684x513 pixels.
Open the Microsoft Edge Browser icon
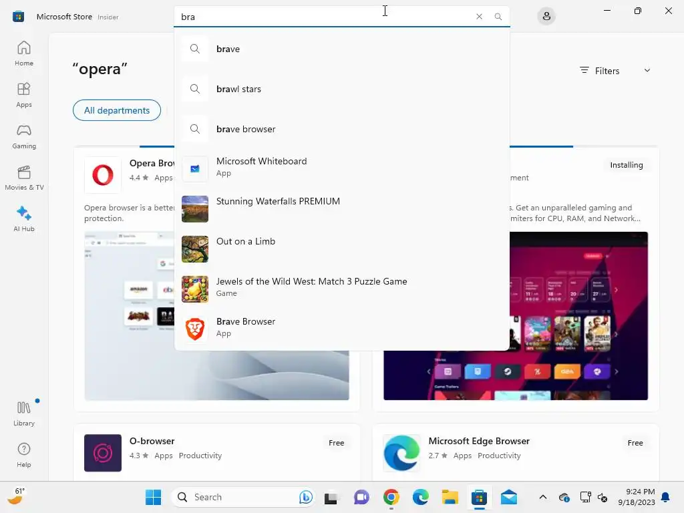[401, 453]
